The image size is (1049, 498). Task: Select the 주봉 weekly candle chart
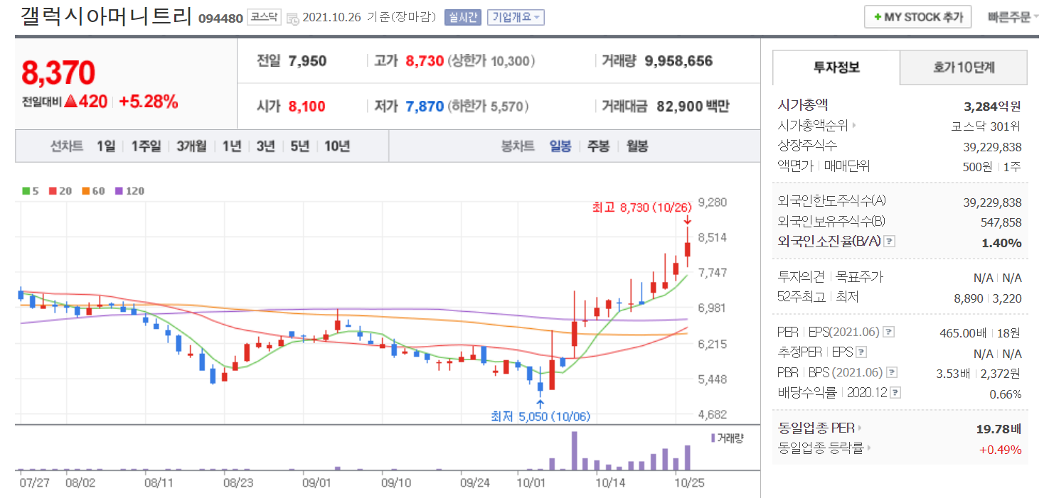(599, 146)
